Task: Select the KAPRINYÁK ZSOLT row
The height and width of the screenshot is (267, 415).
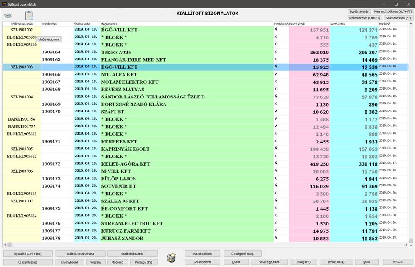Action: tap(205, 149)
